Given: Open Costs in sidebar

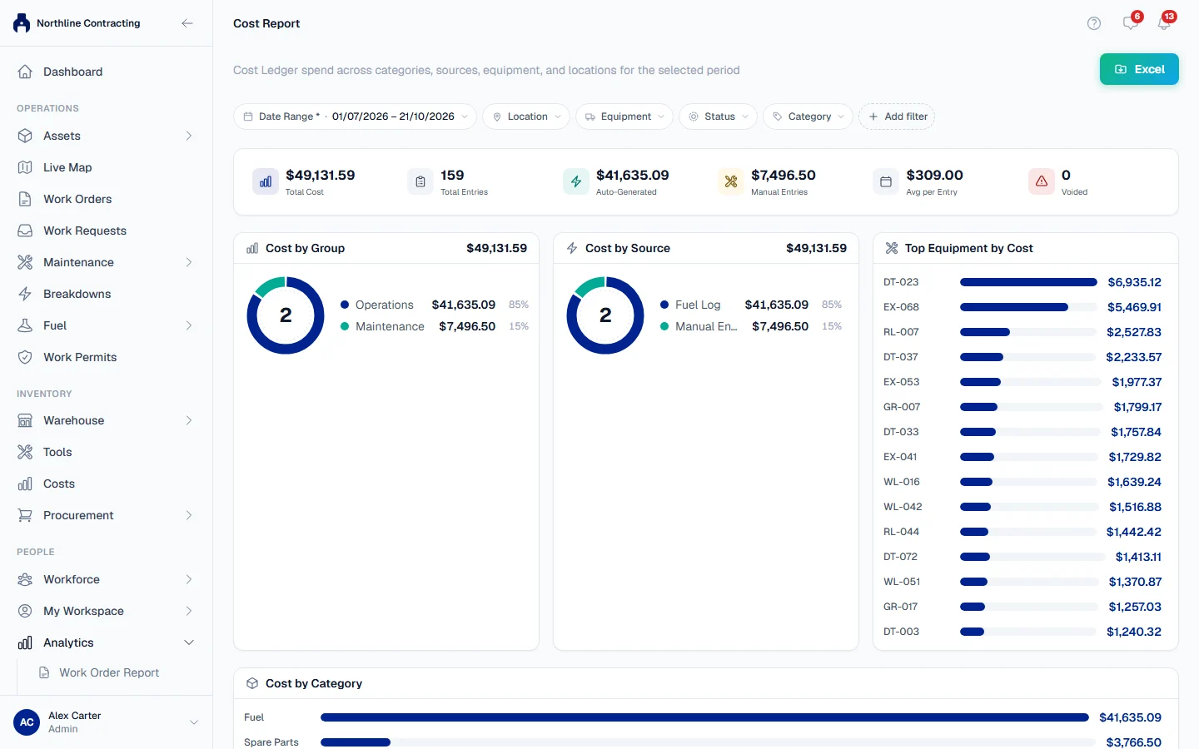Looking at the screenshot, I should coord(106,484).
